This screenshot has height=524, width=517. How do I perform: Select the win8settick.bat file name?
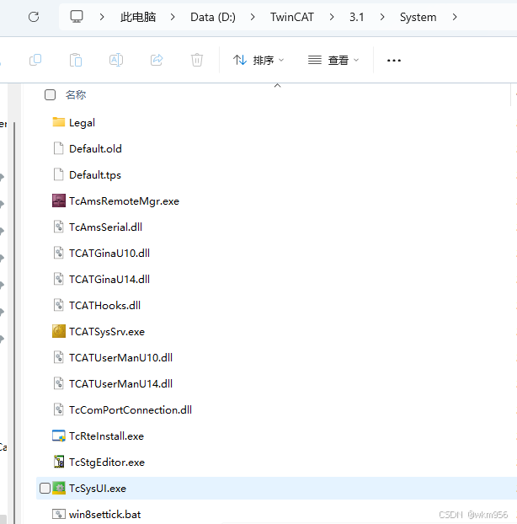tap(104, 515)
